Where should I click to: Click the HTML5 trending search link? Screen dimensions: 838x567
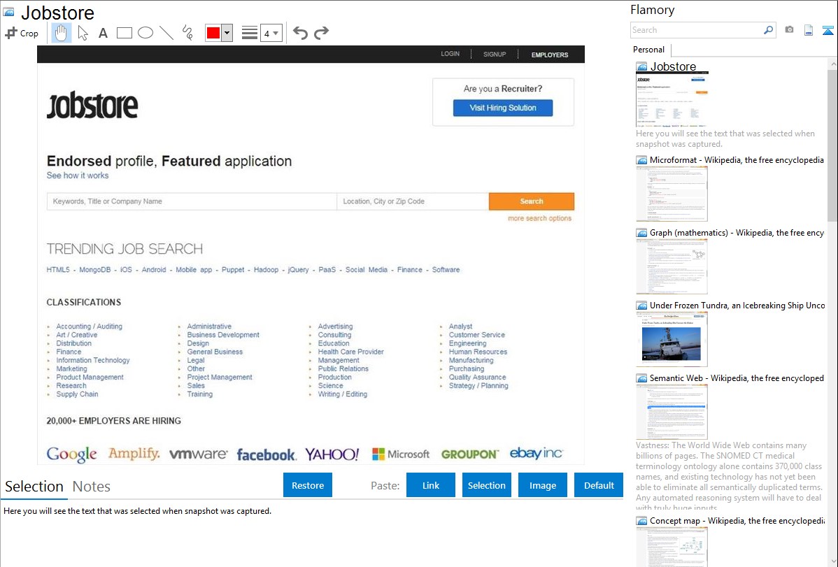point(58,270)
